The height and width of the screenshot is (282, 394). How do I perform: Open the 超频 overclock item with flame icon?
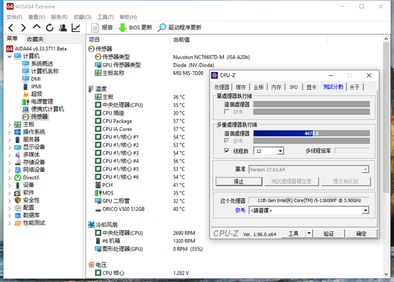coord(33,94)
